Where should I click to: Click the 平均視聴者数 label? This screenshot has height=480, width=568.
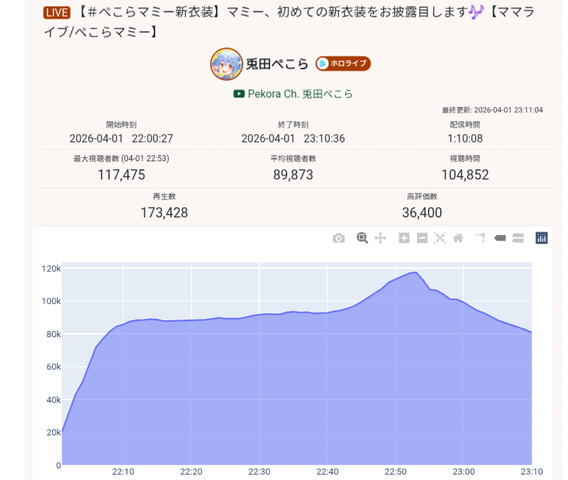[293, 158]
